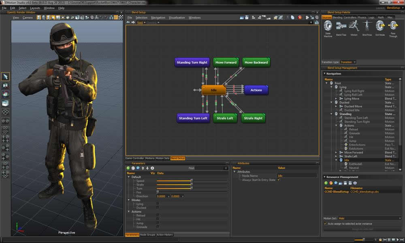
Task: Click the Speed parameter slider
Action: point(191,181)
